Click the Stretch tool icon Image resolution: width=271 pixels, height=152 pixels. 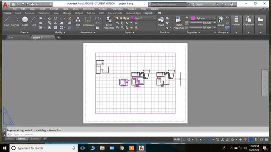(50, 28)
